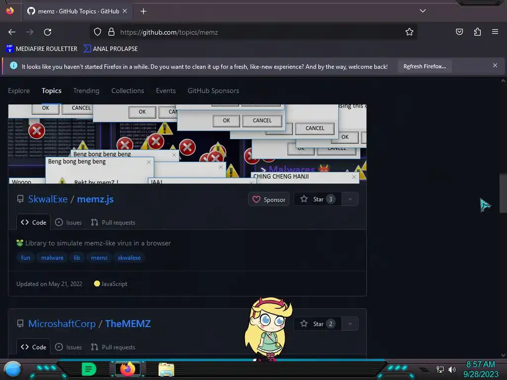Open the MEDIAFIRE ROULETTER bookmark
The height and width of the screenshot is (380, 507).
tap(42, 49)
